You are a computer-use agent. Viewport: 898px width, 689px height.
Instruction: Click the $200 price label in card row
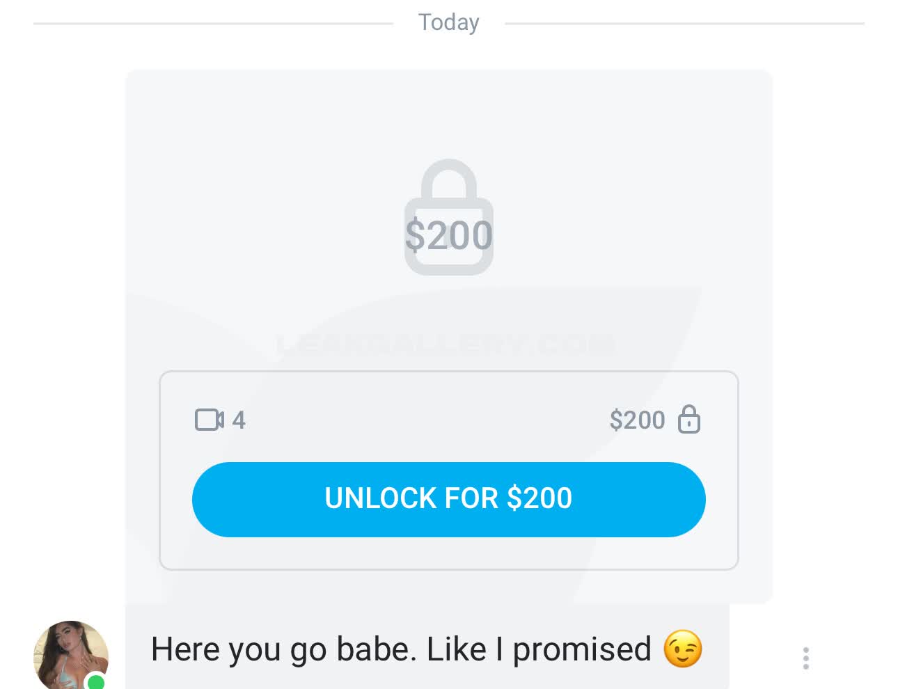[x=637, y=420]
